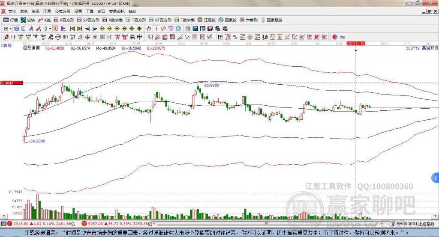439x237 pixels.
Task: Click SH000001 上证指数 in the status bar
Action: point(415,224)
